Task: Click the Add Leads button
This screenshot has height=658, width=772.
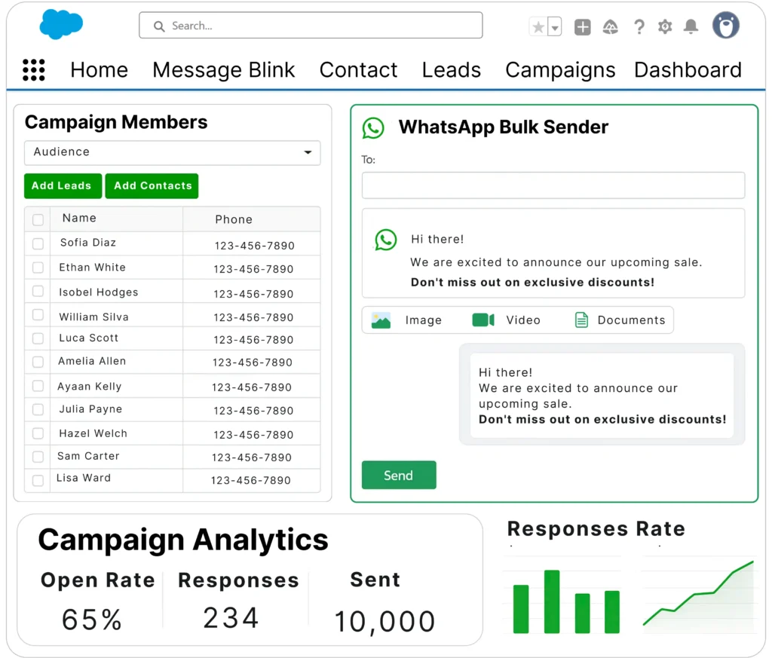Action: (62, 186)
